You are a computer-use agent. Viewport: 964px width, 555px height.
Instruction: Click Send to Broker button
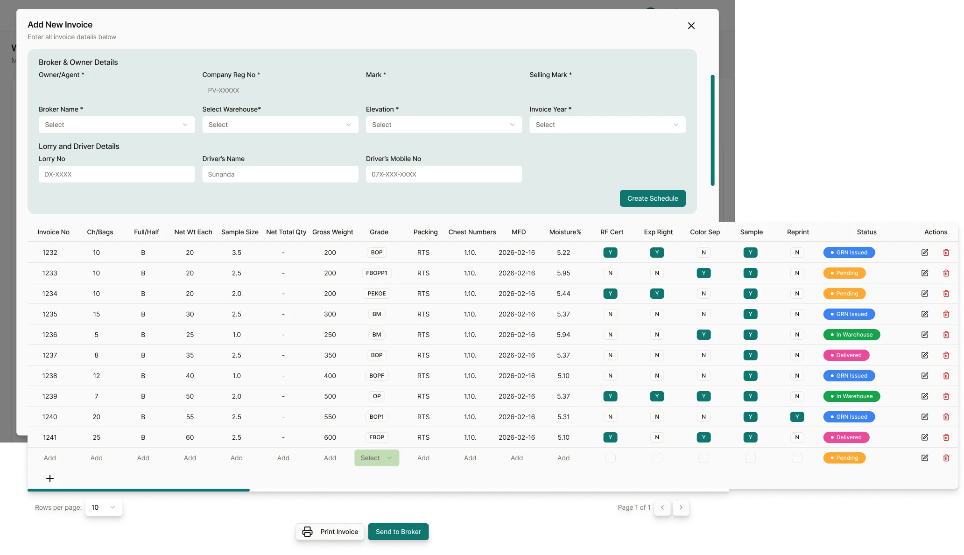398,532
